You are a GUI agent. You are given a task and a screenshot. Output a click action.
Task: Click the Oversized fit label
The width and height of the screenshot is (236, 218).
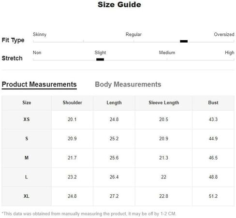click(x=224, y=34)
